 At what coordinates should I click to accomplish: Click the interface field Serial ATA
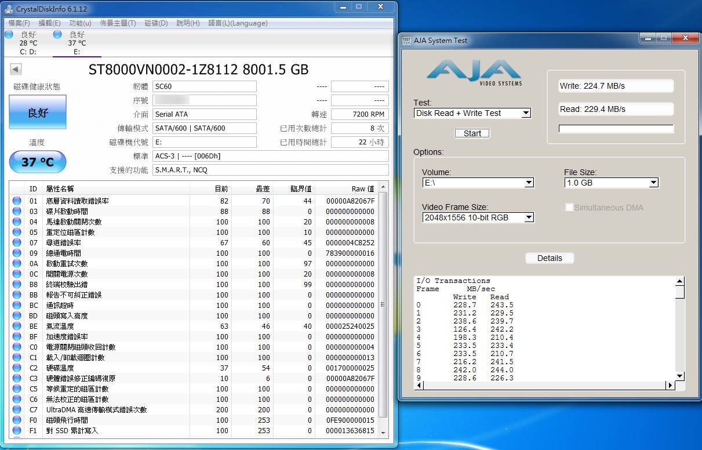(x=205, y=114)
